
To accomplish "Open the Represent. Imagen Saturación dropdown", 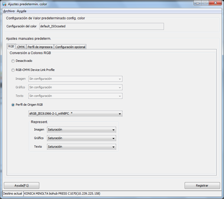I will [x=81, y=130].
